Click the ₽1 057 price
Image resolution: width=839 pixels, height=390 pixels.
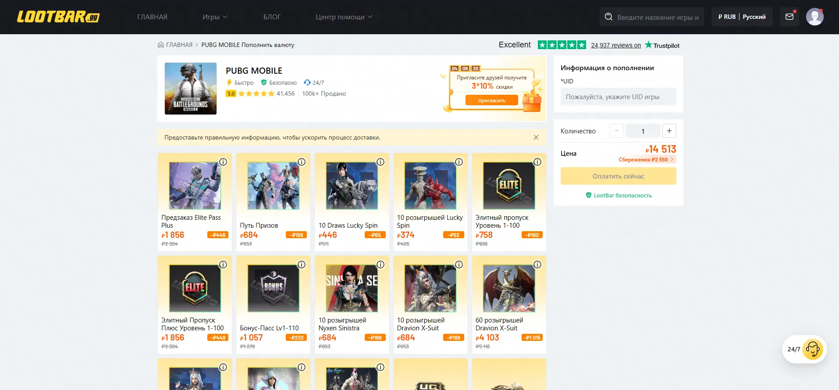tap(252, 338)
